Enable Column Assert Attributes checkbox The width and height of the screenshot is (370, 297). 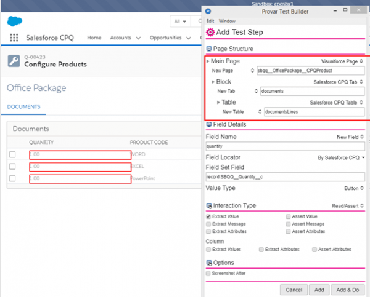(x=314, y=250)
